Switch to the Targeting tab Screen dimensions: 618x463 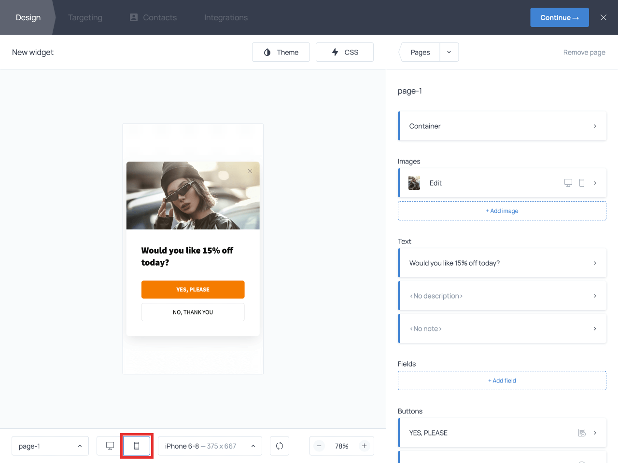[x=85, y=17]
